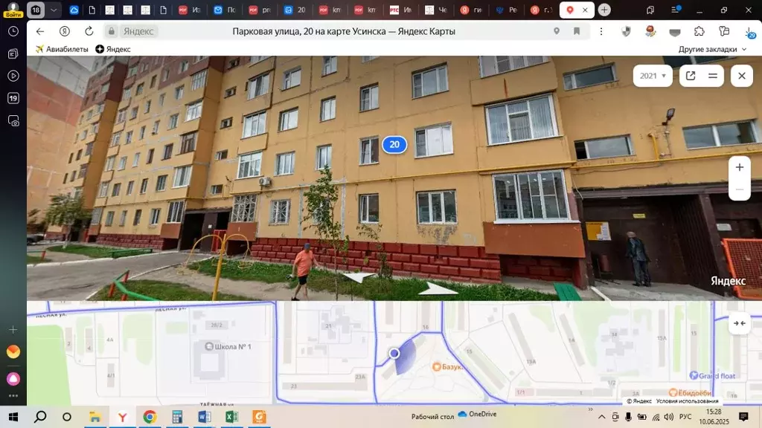This screenshot has width=762, height=428.
Task: Open the screenshot tool icon in the sidebar
Action: pos(13,121)
